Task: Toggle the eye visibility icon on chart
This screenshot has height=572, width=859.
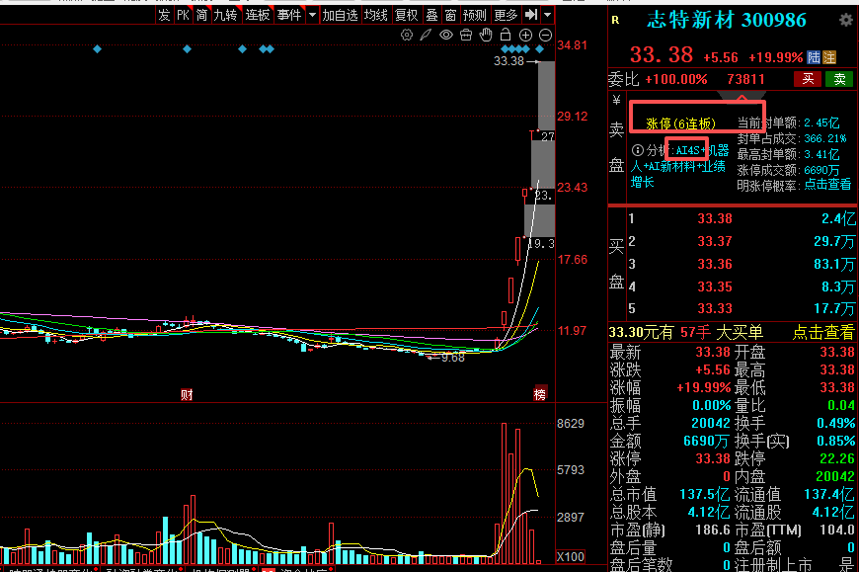Action: click(446, 36)
